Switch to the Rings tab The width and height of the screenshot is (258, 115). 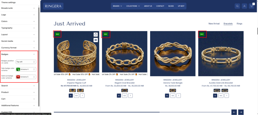pyautogui.click(x=239, y=24)
